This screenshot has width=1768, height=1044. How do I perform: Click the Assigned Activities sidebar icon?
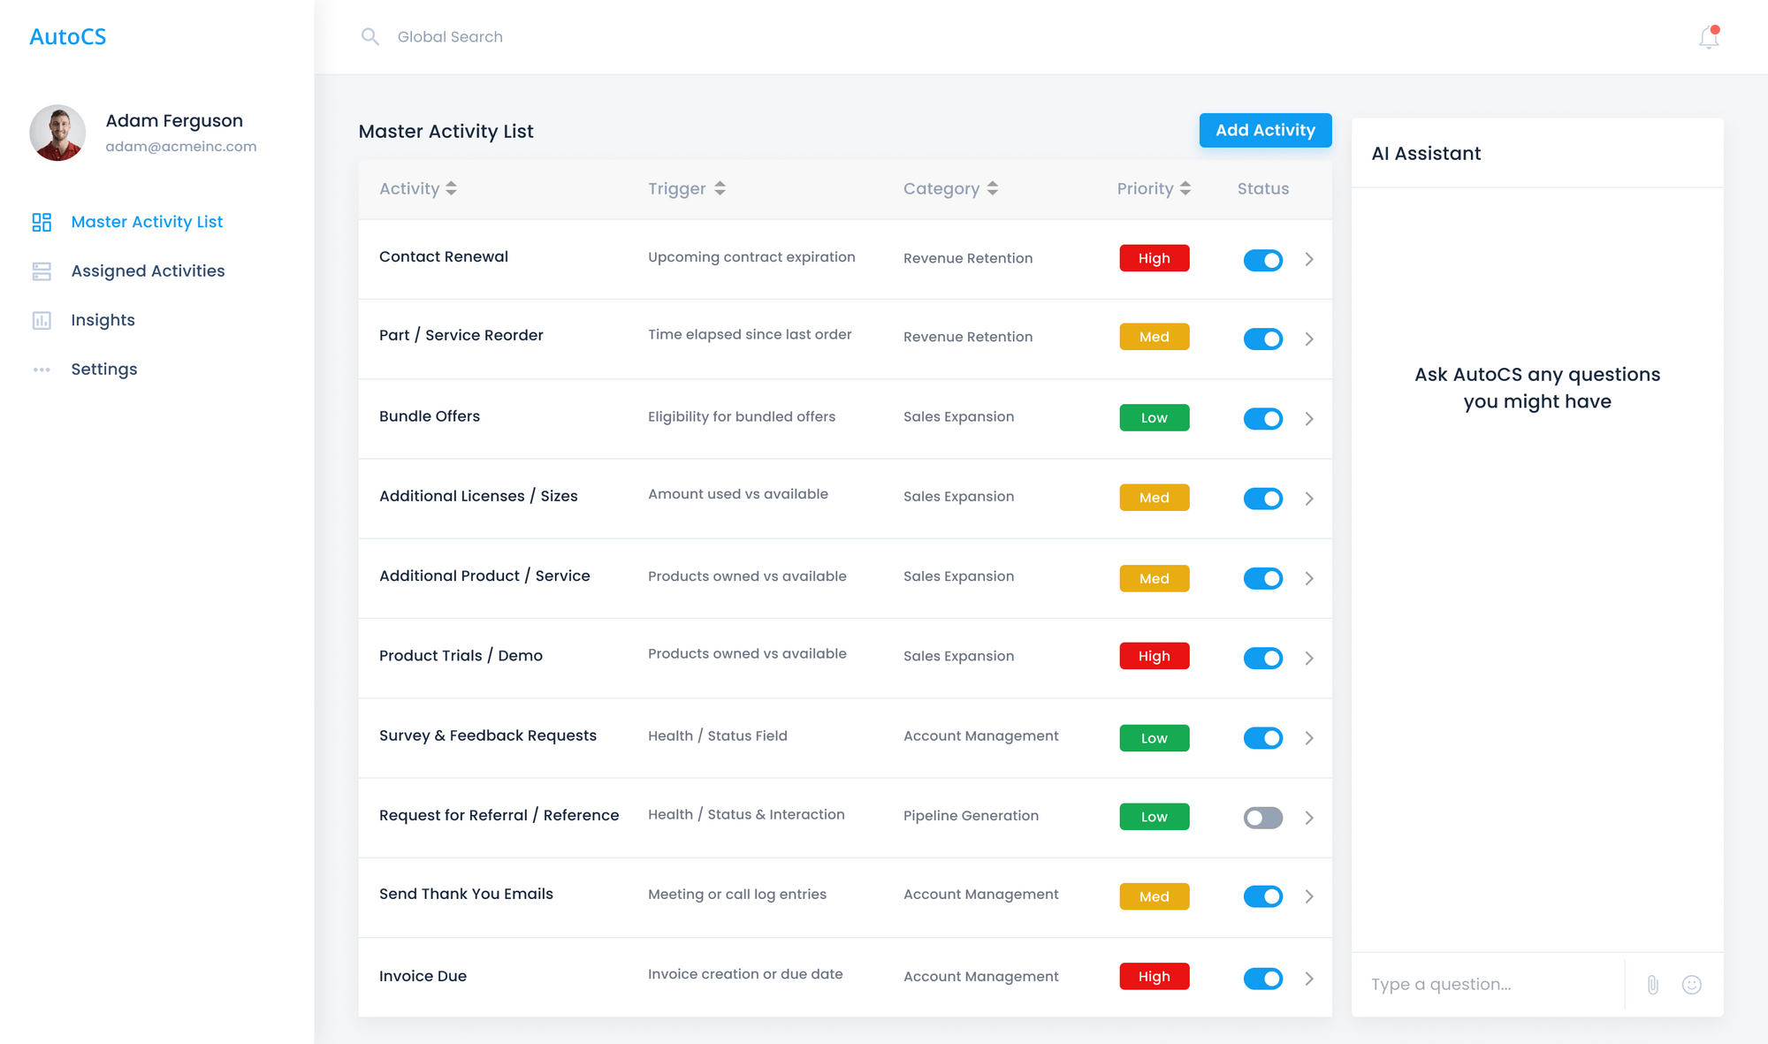42,271
